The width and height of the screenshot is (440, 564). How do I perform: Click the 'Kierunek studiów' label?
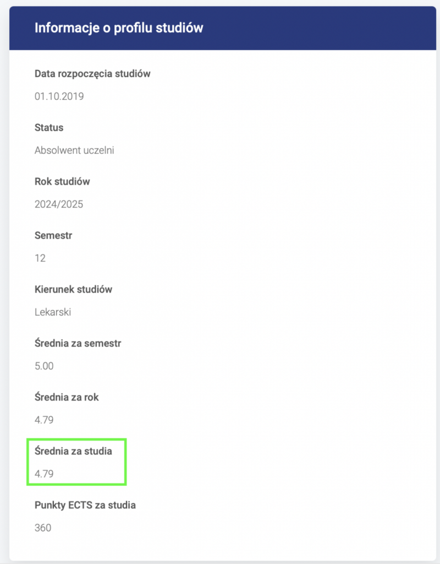coord(73,290)
